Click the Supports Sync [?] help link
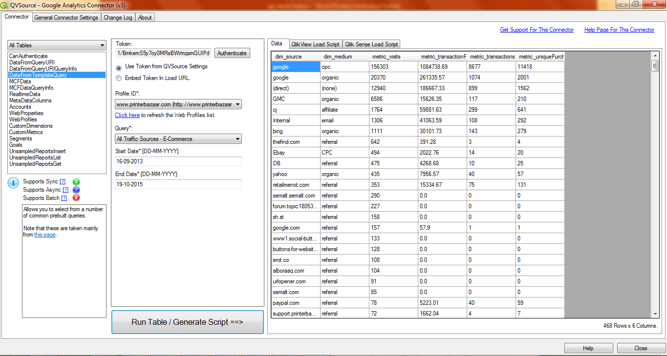Image resolution: width=667 pixels, height=356 pixels. click(x=63, y=181)
